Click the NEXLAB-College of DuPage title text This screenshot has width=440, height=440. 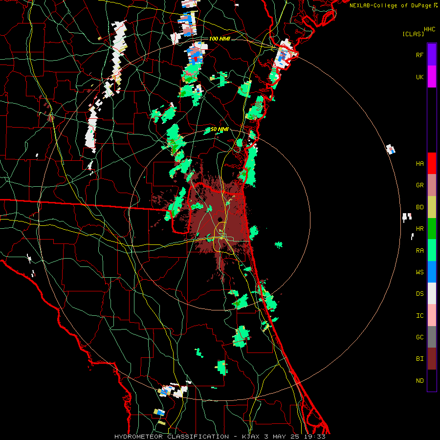(390, 5)
